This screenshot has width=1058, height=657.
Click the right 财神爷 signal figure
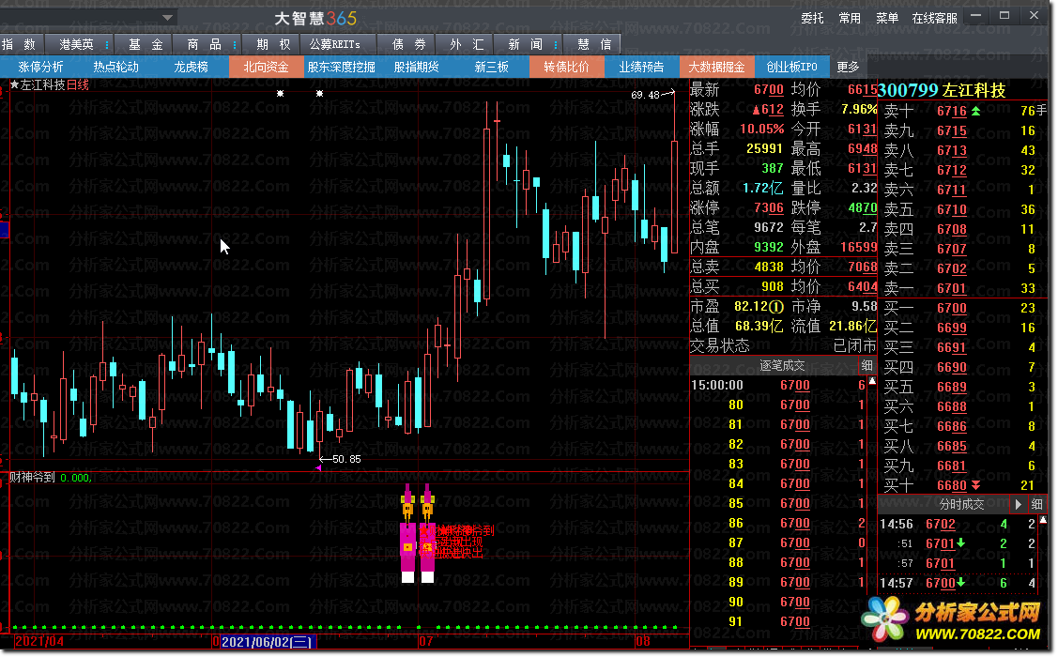[427, 532]
